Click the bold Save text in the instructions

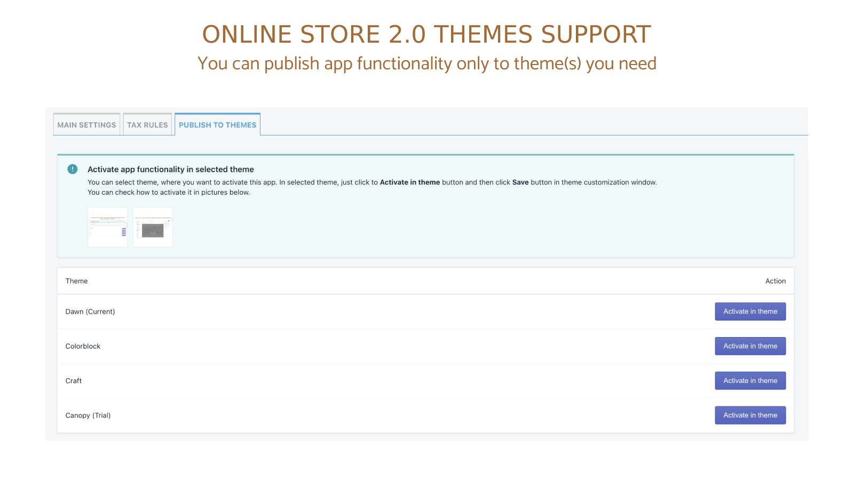520,182
